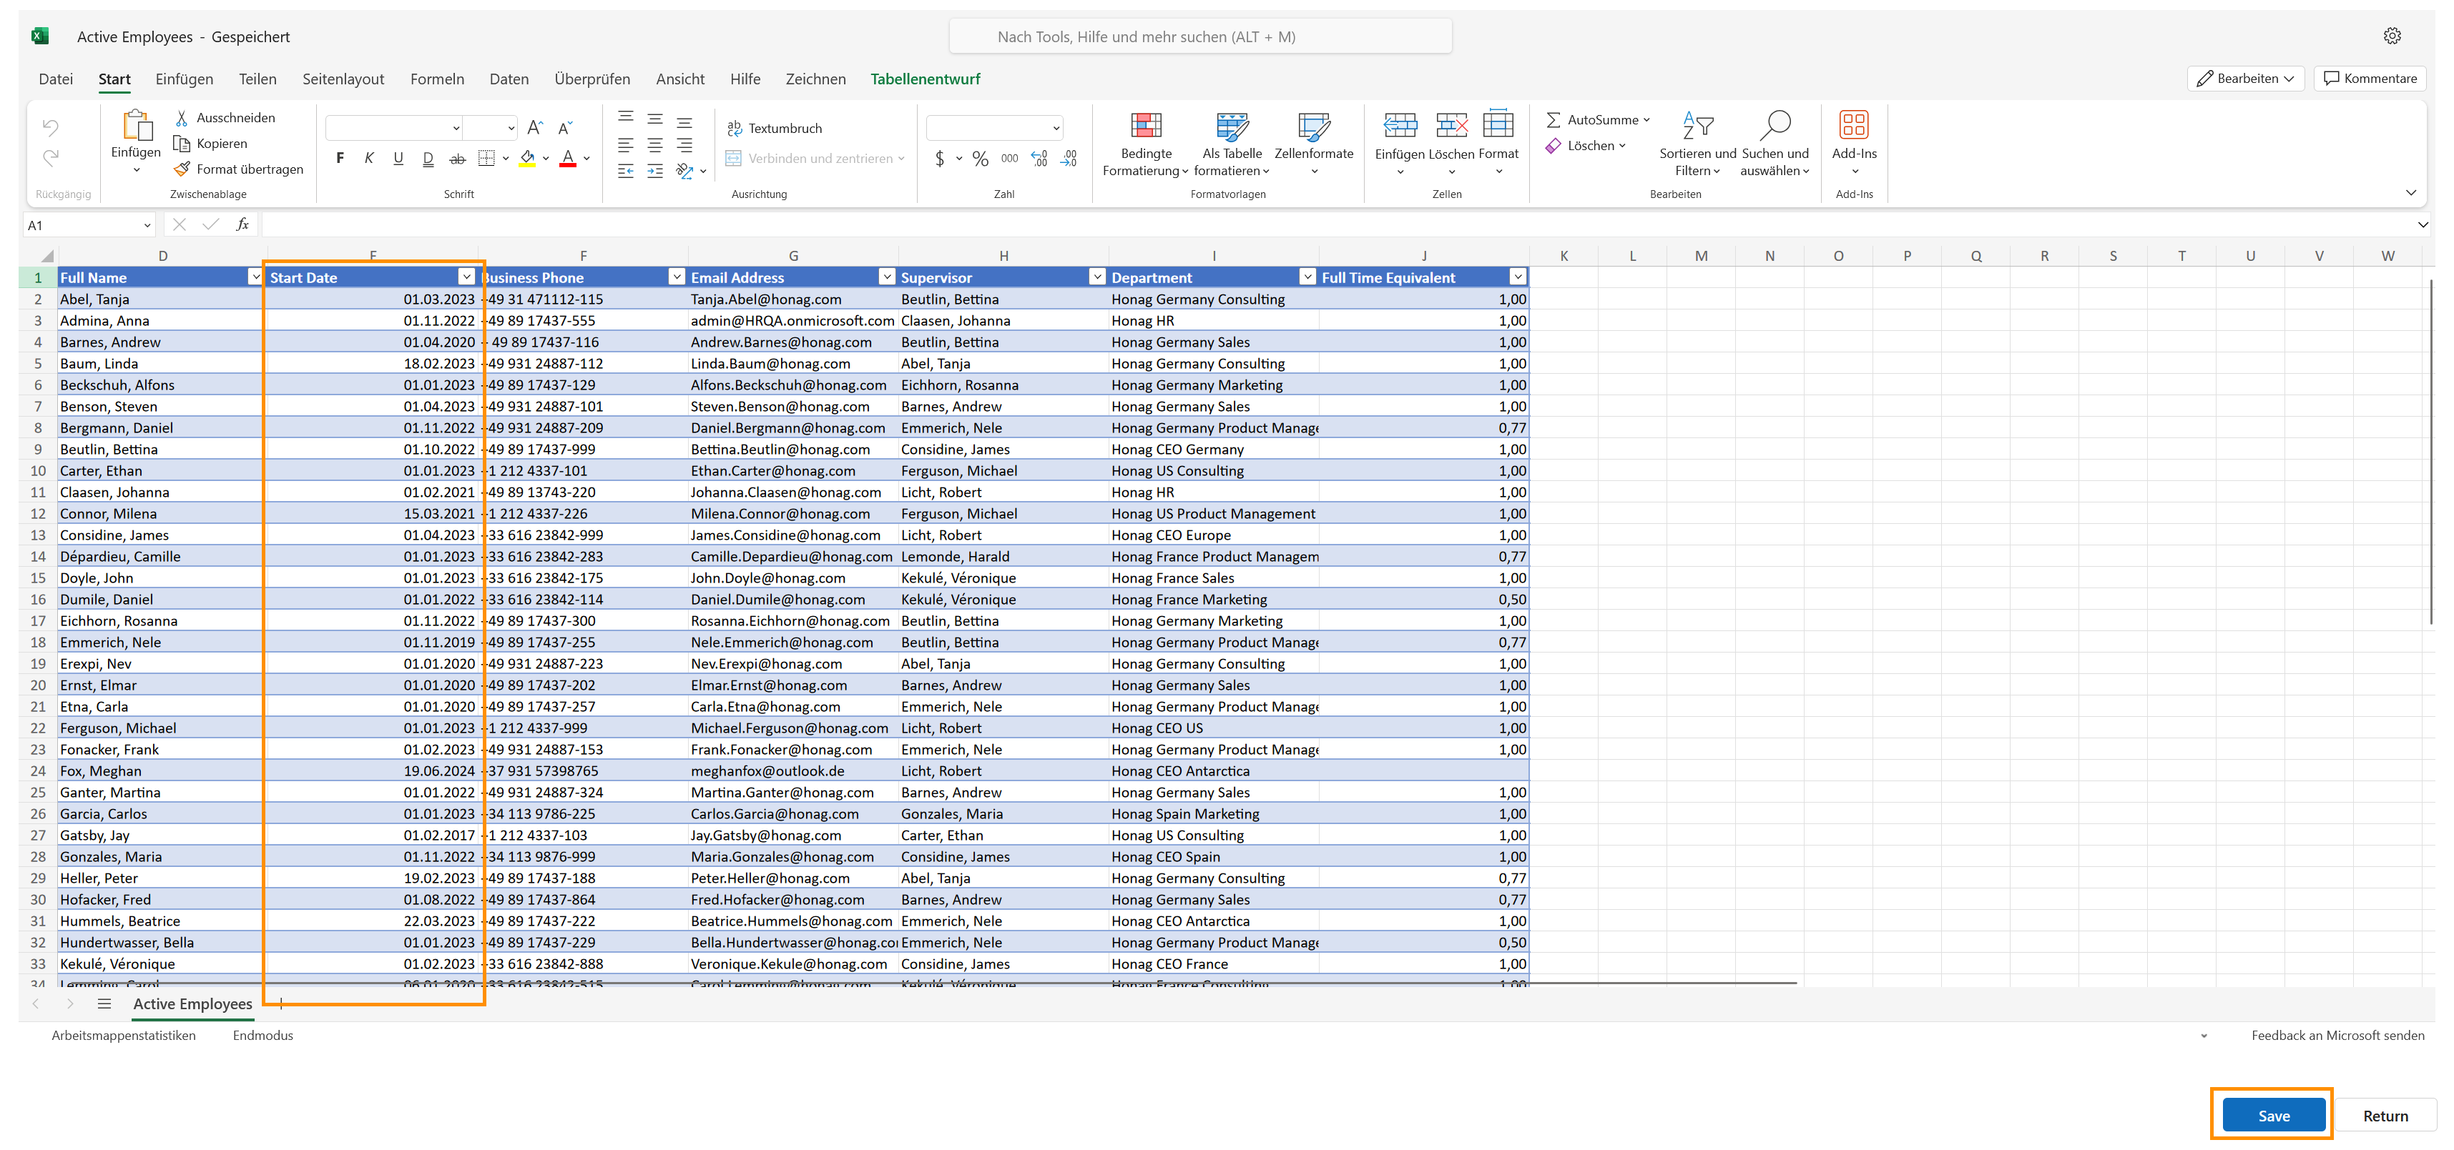Image resolution: width=2454 pixels, height=1150 pixels.
Task: Toggle underline formatting (U)
Action: tap(398, 159)
